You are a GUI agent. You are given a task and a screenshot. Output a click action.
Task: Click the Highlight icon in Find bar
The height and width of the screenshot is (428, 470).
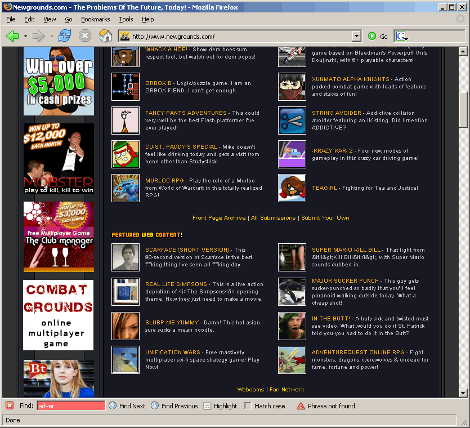208,405
